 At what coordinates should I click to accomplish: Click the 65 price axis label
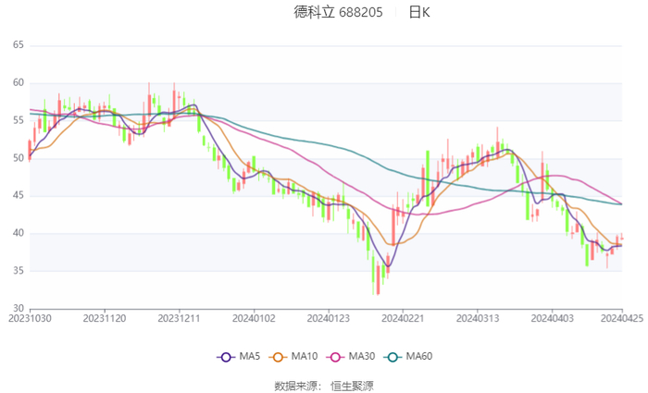[x=19, y=44]
